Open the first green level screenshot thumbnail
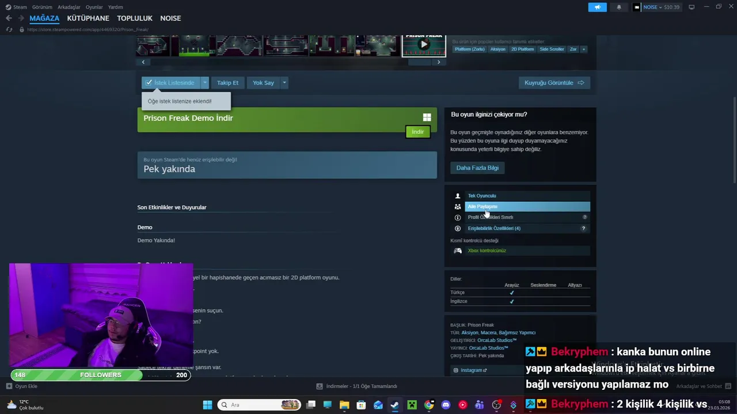 click(193, 46)
